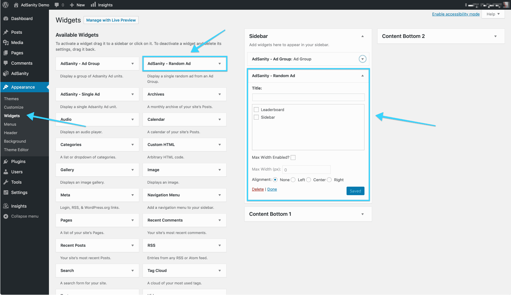511x295 pixels.
Task: Click the Title input field
Action: click(x=308, y=97)
